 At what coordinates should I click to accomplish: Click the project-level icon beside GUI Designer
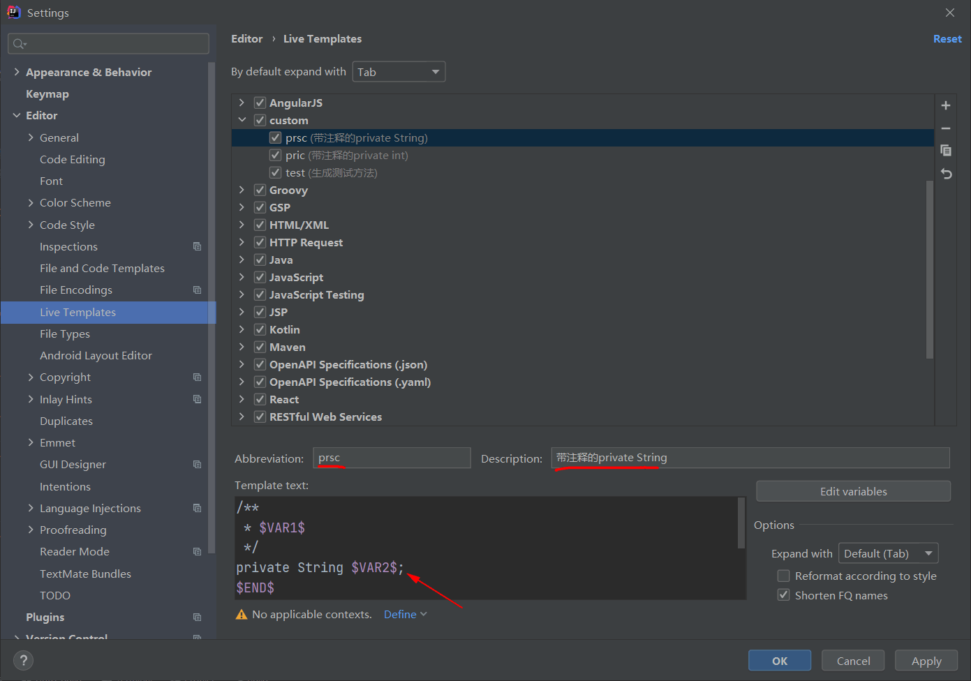click(x=197, y=464)
